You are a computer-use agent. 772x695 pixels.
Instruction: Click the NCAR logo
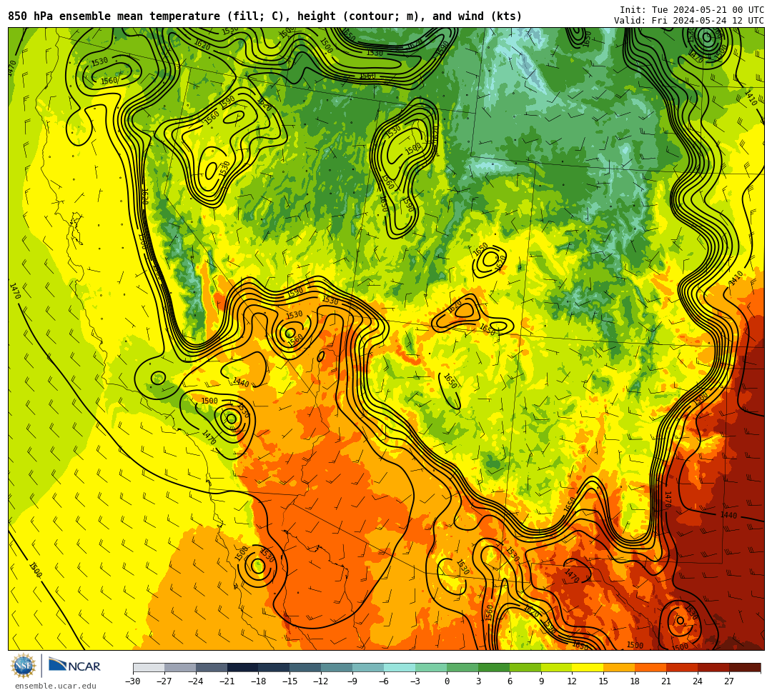(x=74, y=666)
